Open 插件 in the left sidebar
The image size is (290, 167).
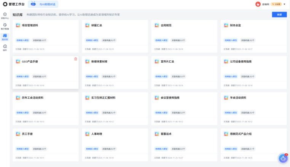5,47
